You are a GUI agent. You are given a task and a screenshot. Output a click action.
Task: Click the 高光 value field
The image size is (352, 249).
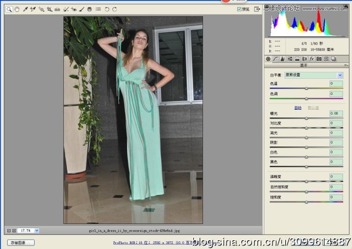(x=336, y=133)
